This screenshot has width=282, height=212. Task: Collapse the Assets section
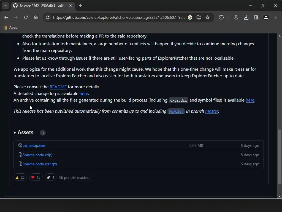coord(23,132)
